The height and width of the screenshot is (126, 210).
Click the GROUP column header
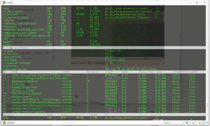pyautogui.click(x=66, y=72)
